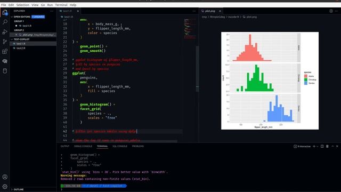This screenshot has width=341, height=192.
Task: Switch to the SQL Console tab
Action: [120, 146]
